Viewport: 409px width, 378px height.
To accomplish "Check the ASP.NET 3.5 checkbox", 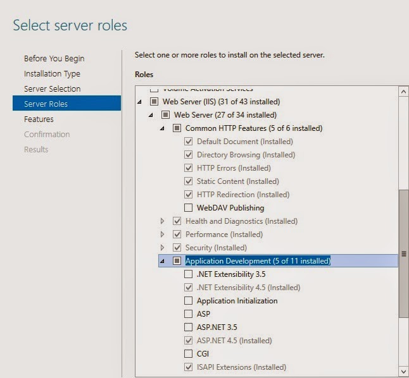I will pyautogui.click(x=188, y=327).
